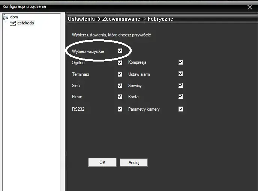Select the estakada device in tree
The width and height of the screenshot is (258, 191).
click(x=25, y=23)
